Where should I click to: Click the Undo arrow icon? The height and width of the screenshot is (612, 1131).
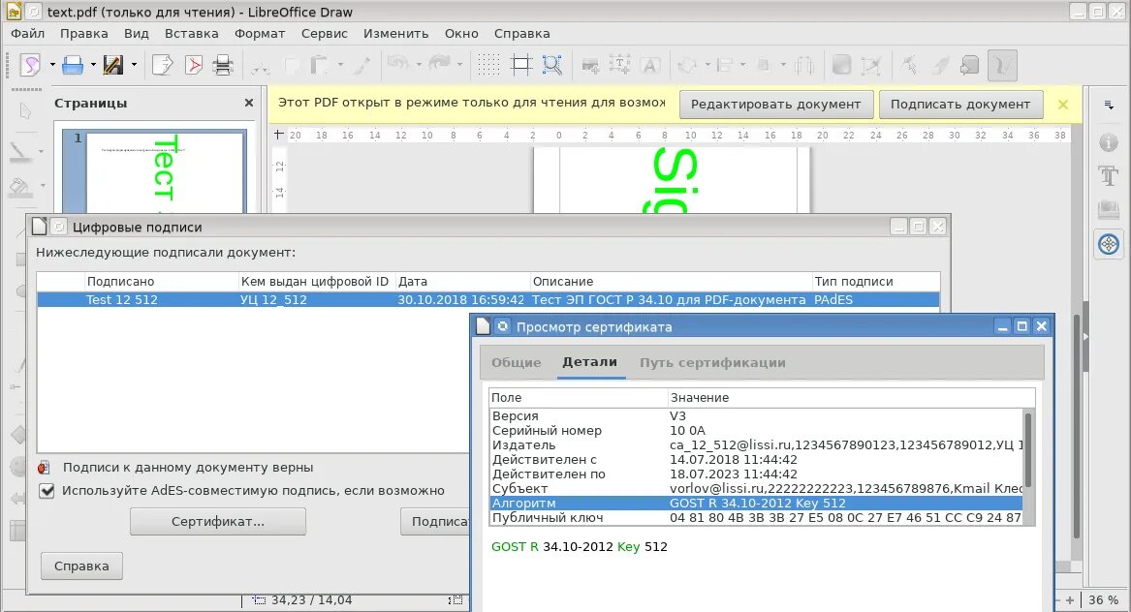pos(398,65)
